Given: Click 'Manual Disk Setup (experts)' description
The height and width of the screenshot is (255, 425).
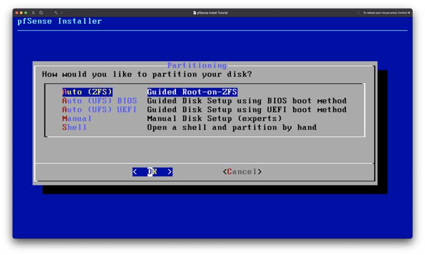Looking at the screenshot, I should [x=214, y=118].
